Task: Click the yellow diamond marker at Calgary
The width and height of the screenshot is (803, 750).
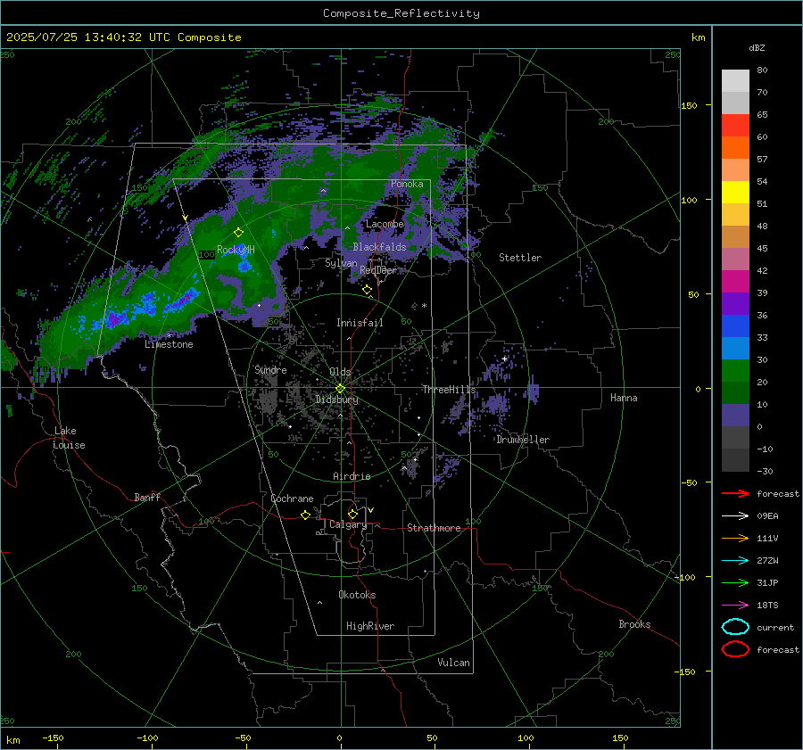Action: click(352, 514)
